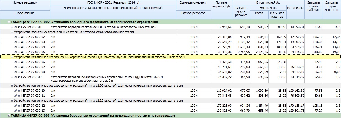Click labor pay value 2 754,95
The height and width of the screenshot is (118, 341).
243,52
